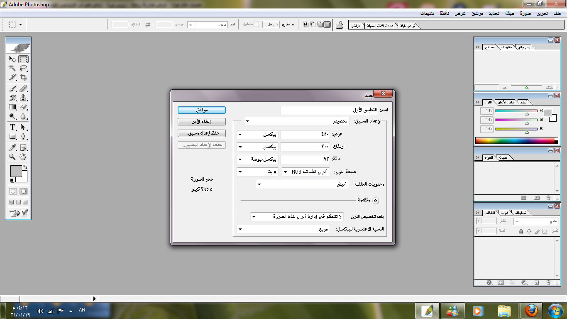Viewport: 567px width, 319px height.
Task: Open Firefox from the Windows taskbar
Action: (531, 311)
